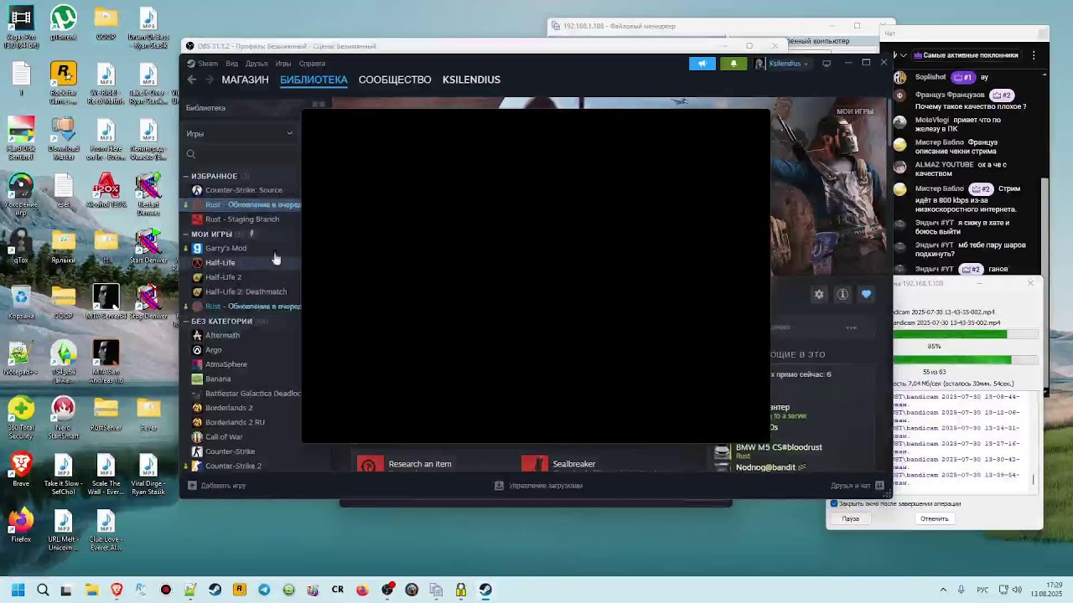Open the Steam menu

208,64
